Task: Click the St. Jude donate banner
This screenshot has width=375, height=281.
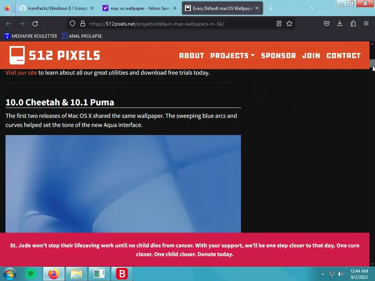Action: click(185, 250)
